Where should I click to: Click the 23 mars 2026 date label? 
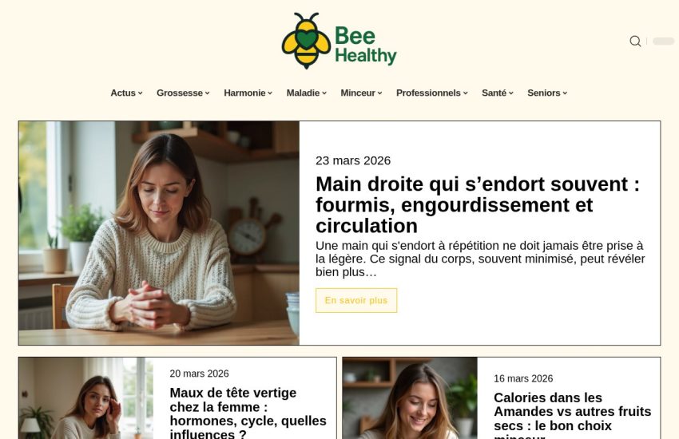[x=353, y=160]
